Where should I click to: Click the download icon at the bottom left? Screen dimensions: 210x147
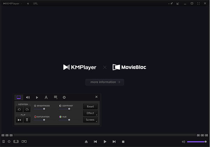click(16, 141)
